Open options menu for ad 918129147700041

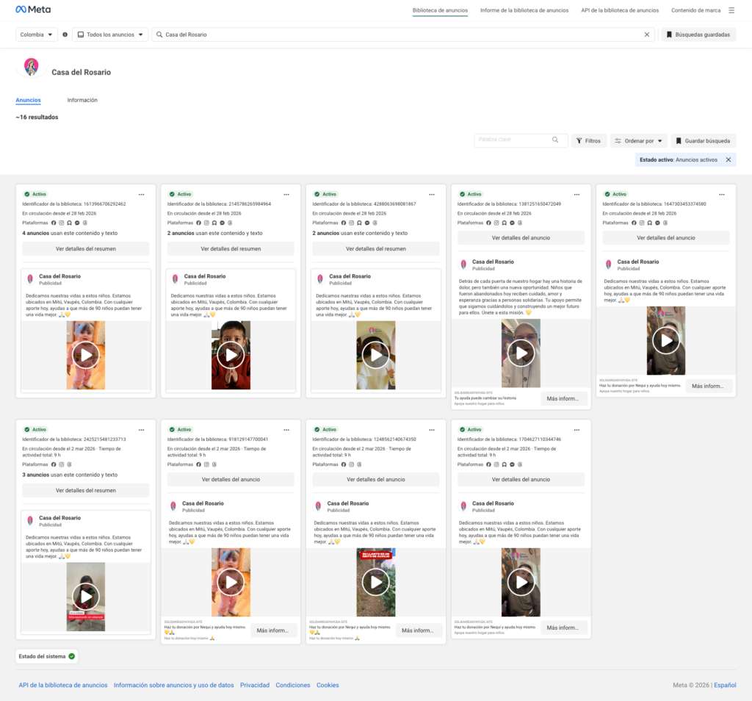pyautogui.click(x=286, y=430)
